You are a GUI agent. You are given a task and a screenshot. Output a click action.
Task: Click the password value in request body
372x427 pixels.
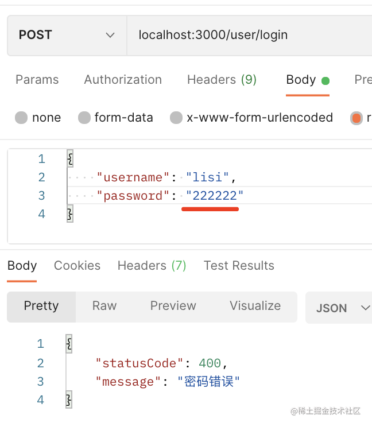point(215,196)
